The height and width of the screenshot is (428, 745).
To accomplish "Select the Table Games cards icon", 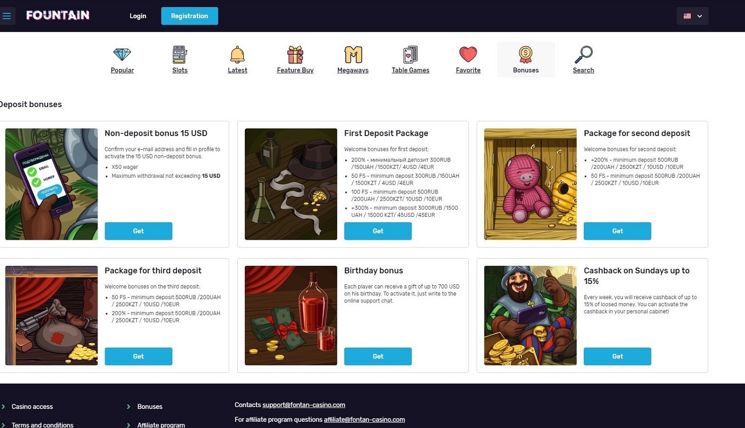I will (x=410, y=55).
